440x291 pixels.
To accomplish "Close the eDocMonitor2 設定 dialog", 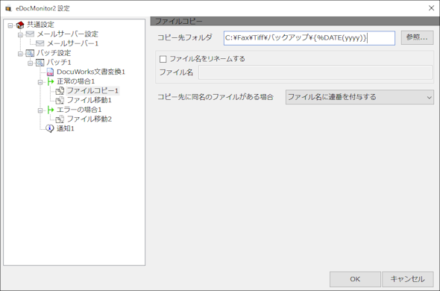I will click(431, 8).
